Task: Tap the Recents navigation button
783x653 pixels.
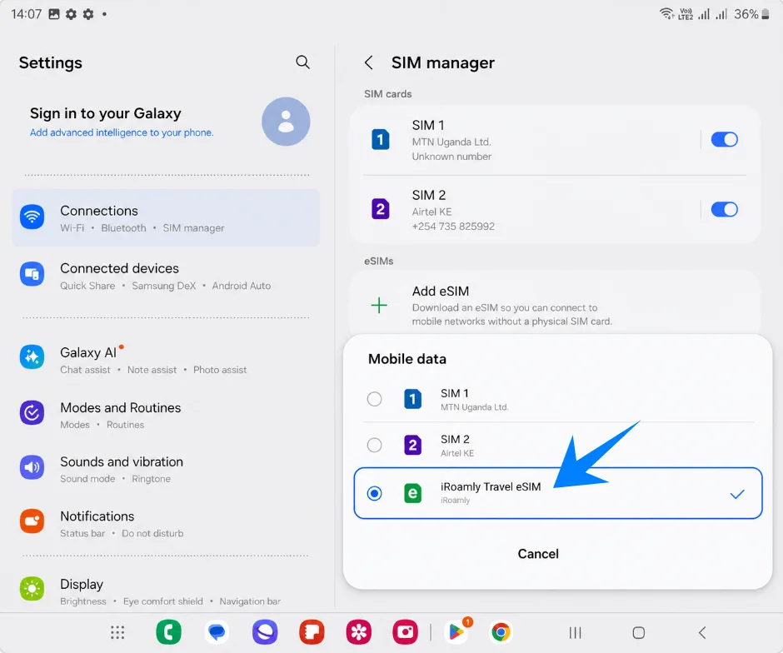Action: click(x=576, y=632)
